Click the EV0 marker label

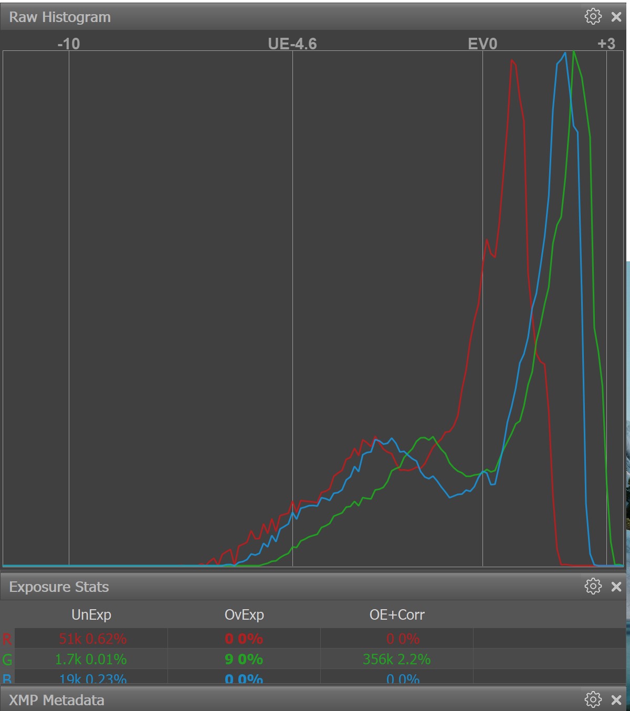482,44
